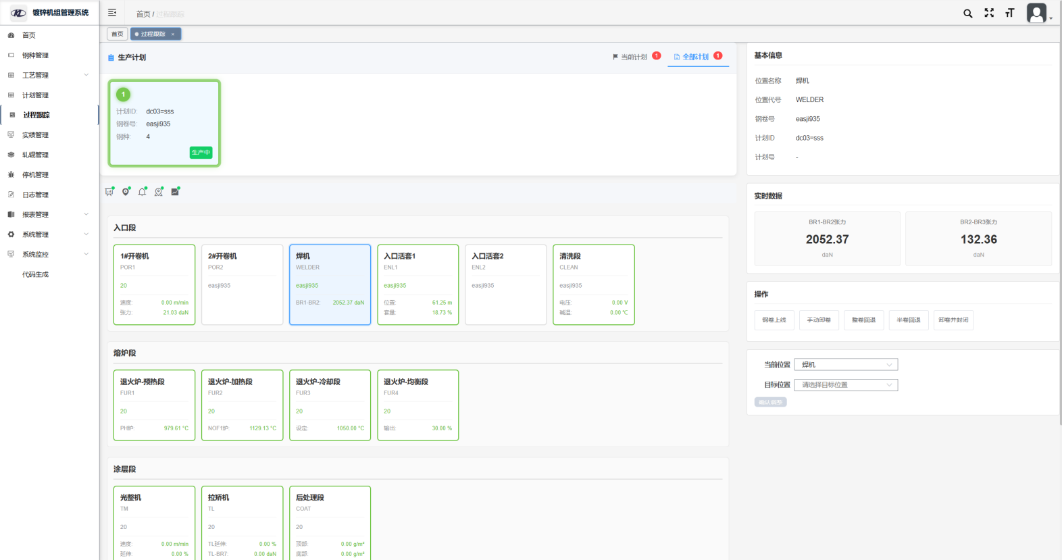Toggle fullscreen mode icon
The image size is (1062, 560).
[989, 13]
